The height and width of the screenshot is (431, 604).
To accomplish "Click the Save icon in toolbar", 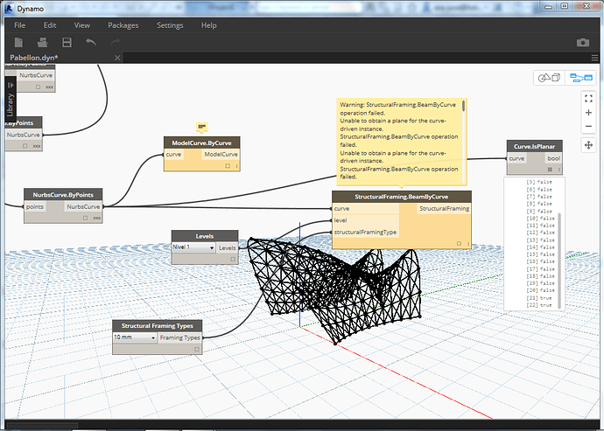I will [66, 42].
